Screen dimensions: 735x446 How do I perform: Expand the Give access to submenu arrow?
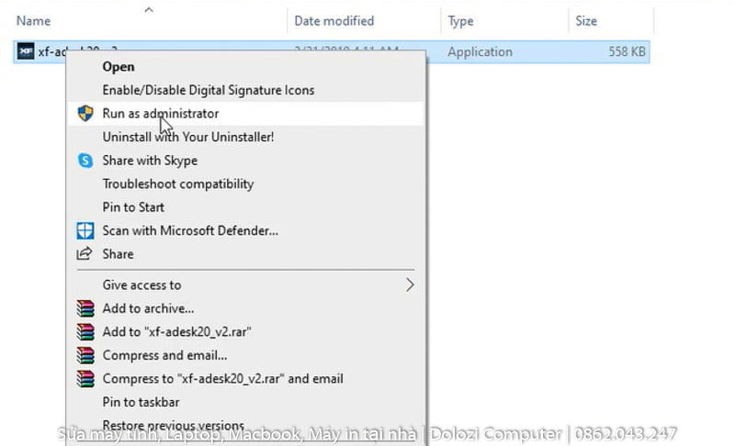(x=410, y=285)
